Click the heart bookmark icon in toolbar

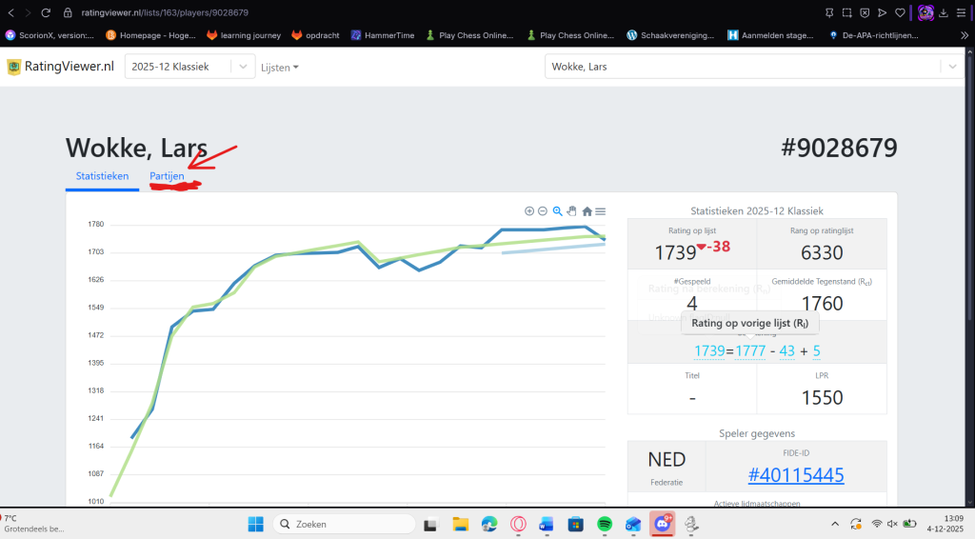click(x=900, y=12)
